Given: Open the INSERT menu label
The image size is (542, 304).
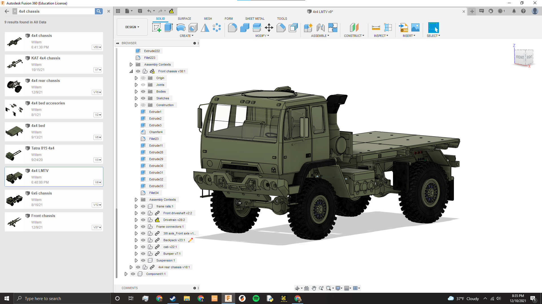Looking at the screenshot, I should tap(409, 36).
